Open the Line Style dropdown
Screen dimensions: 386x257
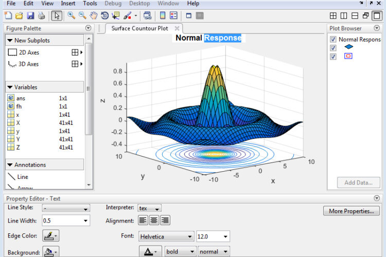click(x=66, y=208)
